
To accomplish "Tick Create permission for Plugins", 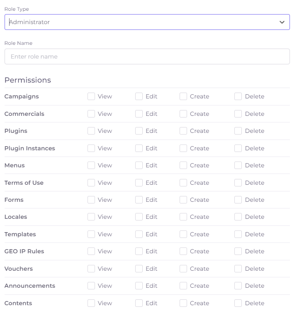I will 183,131.
